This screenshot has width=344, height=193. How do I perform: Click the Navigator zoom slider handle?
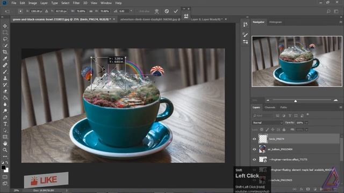click(x=296, y=101)
